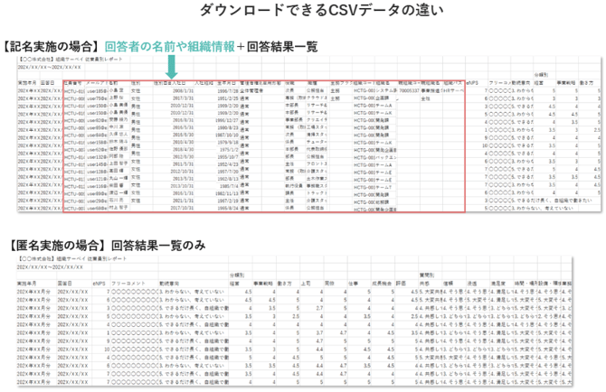The height and width of the screenshot is (392, 606).
Task: Click the 分類別 label in the named sheet
Action: coord(542,75)
